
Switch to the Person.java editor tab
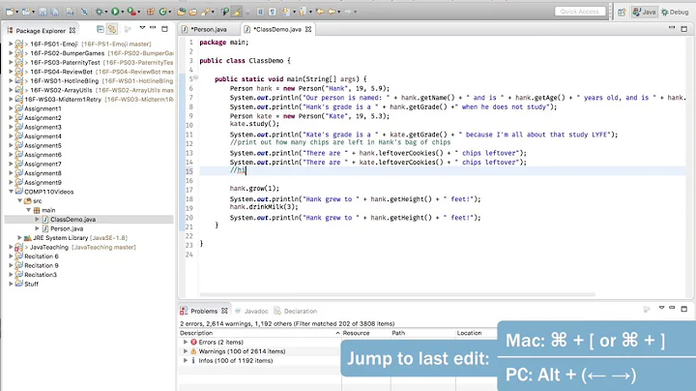[x=210, y=30]
